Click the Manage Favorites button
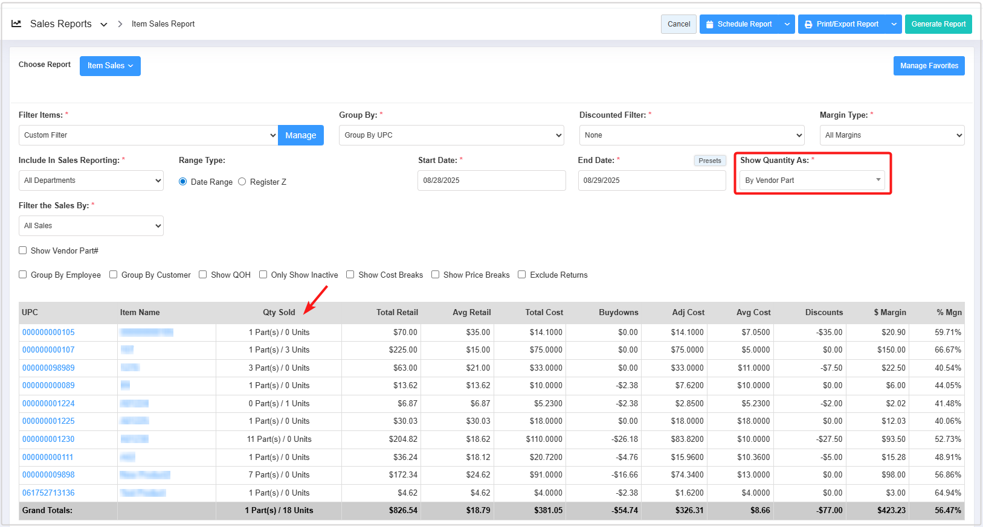 tap(929, 66)
